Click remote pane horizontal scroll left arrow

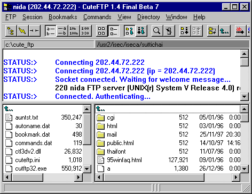coord(99,177)
